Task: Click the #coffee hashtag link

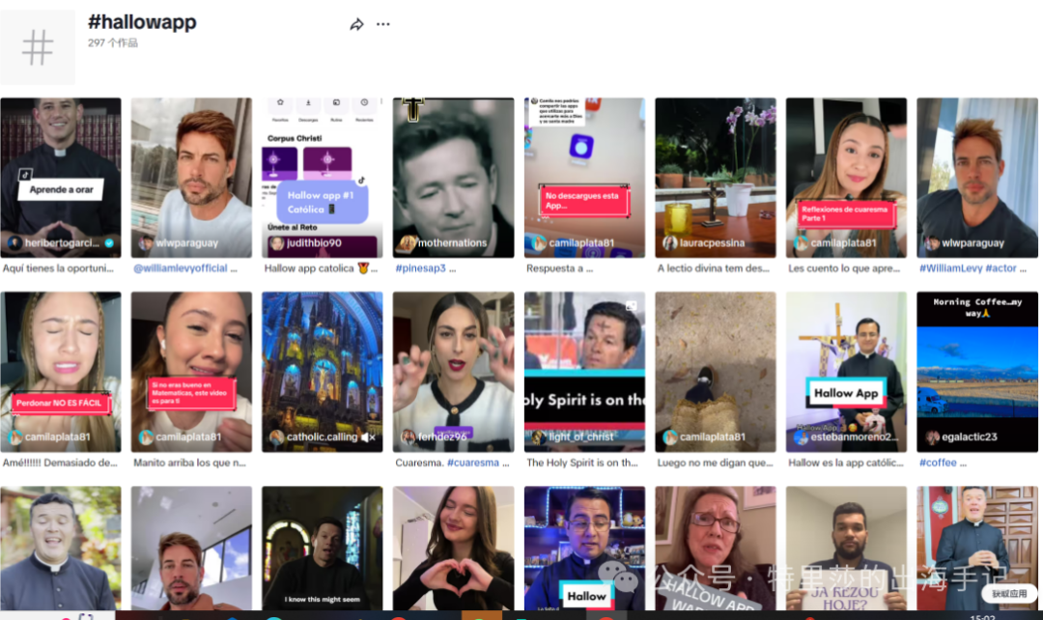Action: (x=938, y=463)
